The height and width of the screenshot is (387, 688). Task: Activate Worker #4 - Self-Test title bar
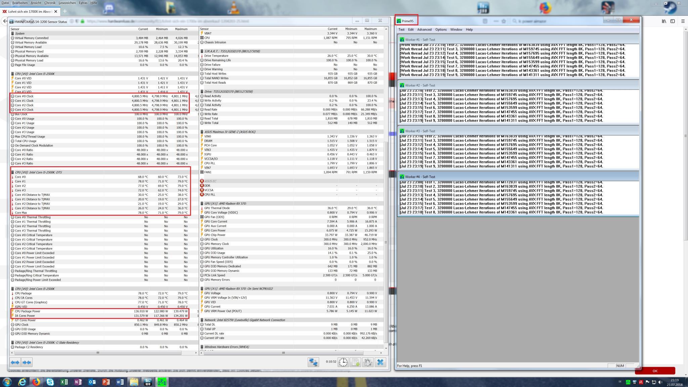tap(518, 177)
